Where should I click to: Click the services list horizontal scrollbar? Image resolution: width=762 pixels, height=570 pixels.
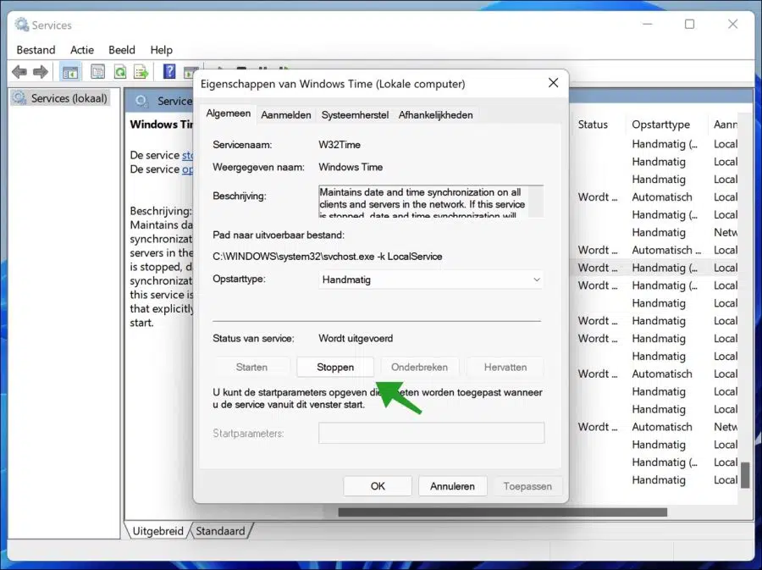tap(502, 512)
